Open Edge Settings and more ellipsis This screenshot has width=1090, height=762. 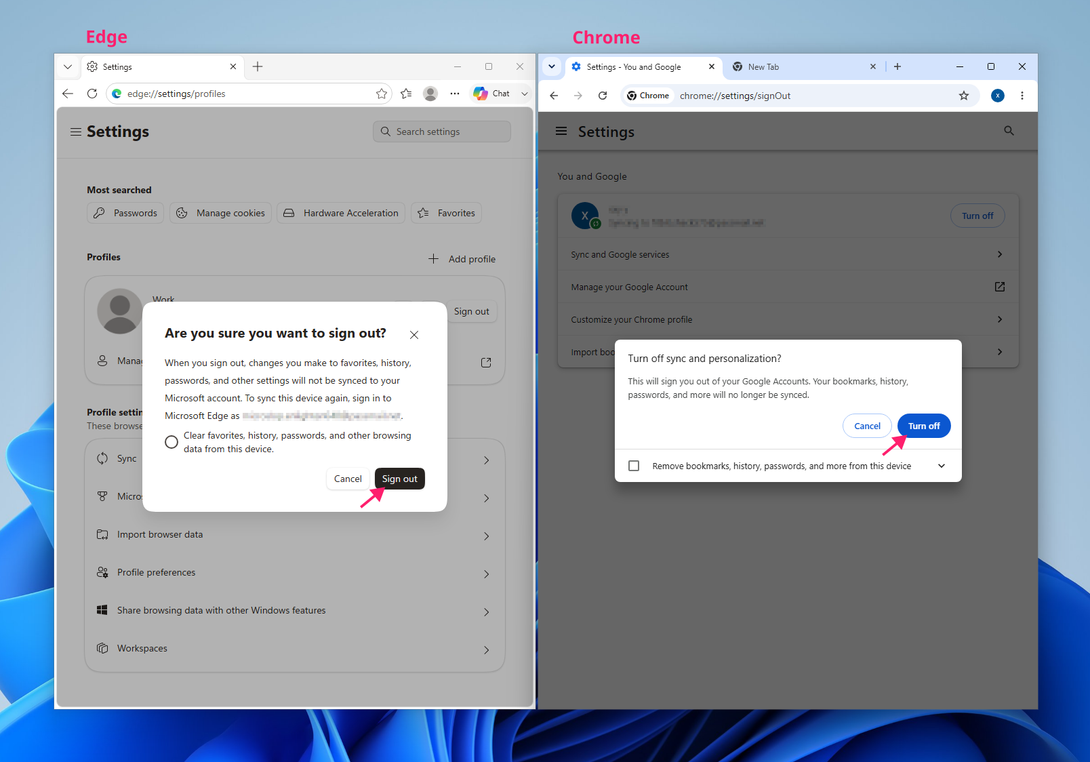coord(455,94)
